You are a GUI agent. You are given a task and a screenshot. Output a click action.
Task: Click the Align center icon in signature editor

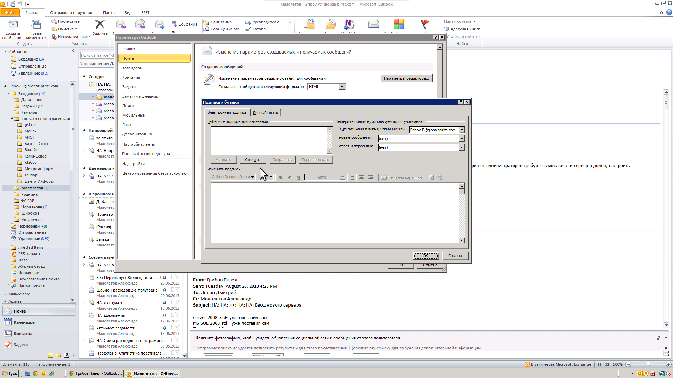pos(361,177)
